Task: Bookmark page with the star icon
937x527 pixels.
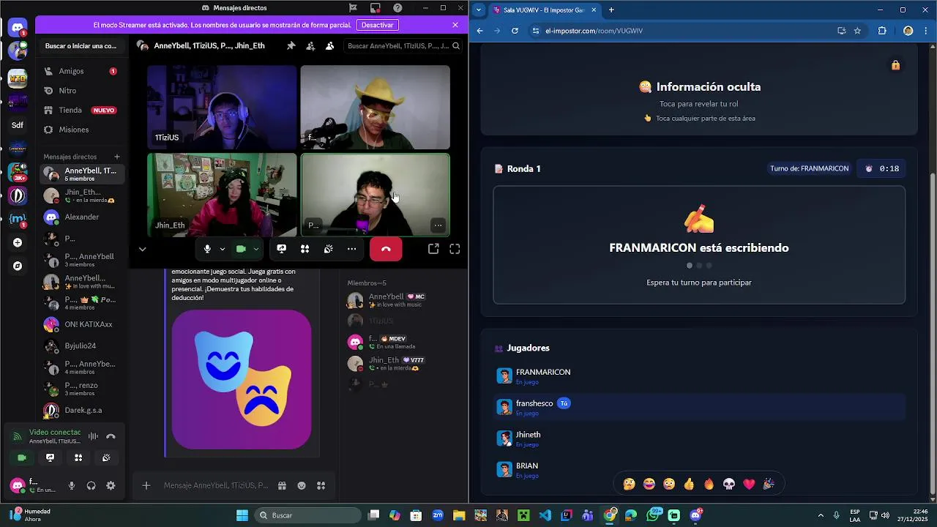Action: click(857, 31)
